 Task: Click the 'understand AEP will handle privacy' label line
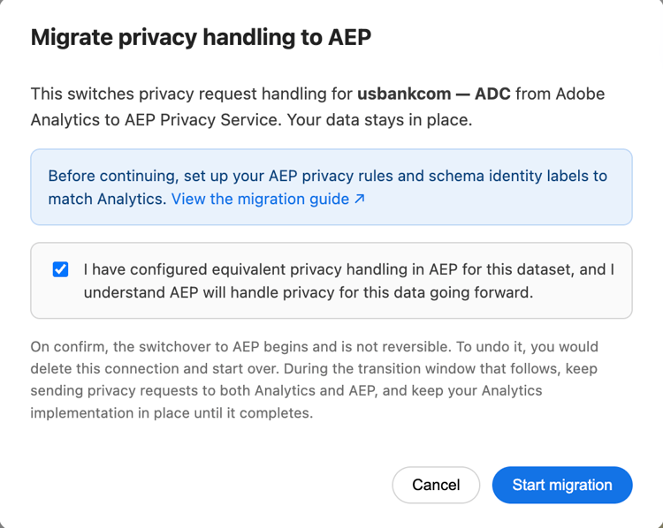tap(309, 292)
